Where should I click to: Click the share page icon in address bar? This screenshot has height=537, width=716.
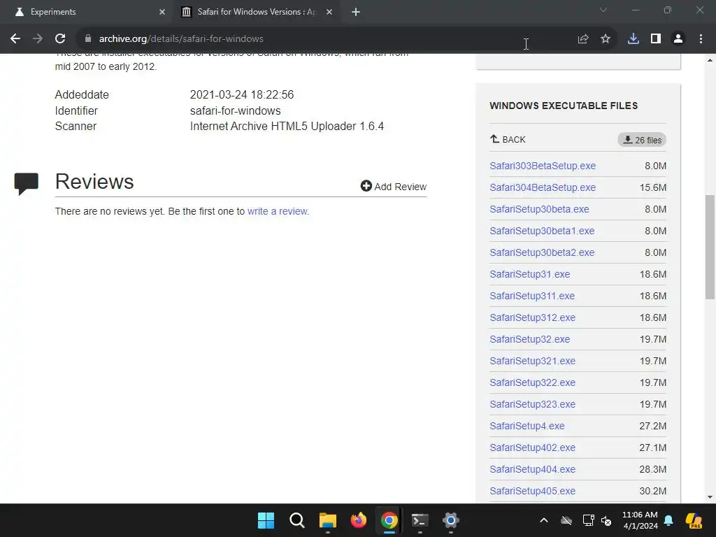click(582, 39)
